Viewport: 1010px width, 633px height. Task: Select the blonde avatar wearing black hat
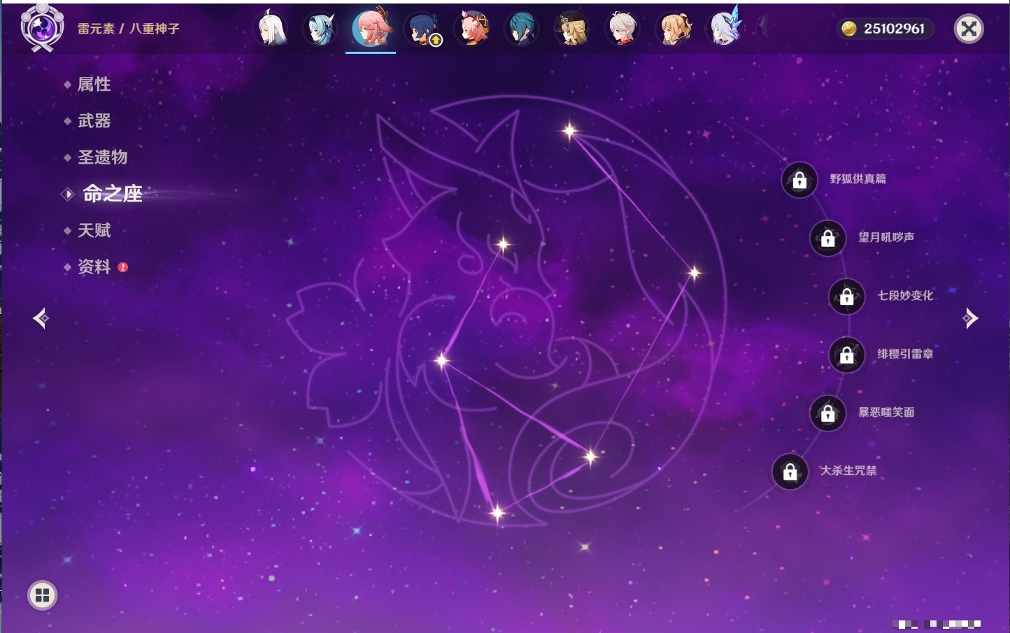coord(572,29)
